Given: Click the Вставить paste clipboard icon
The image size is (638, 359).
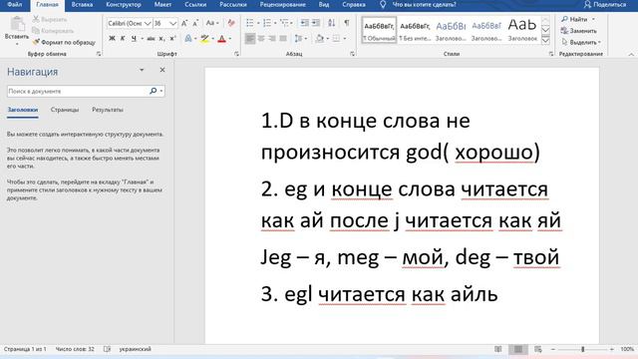Looking at the screenshot, I should click(x=17, y=24).
